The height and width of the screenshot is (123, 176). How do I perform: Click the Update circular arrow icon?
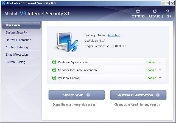tap(155, 11)
